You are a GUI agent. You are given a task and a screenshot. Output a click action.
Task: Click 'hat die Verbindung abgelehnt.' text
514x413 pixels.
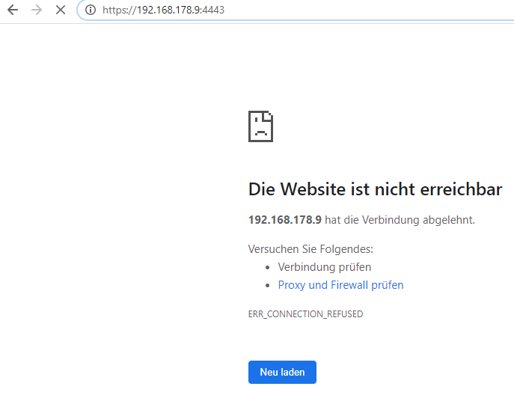[400, 220]
